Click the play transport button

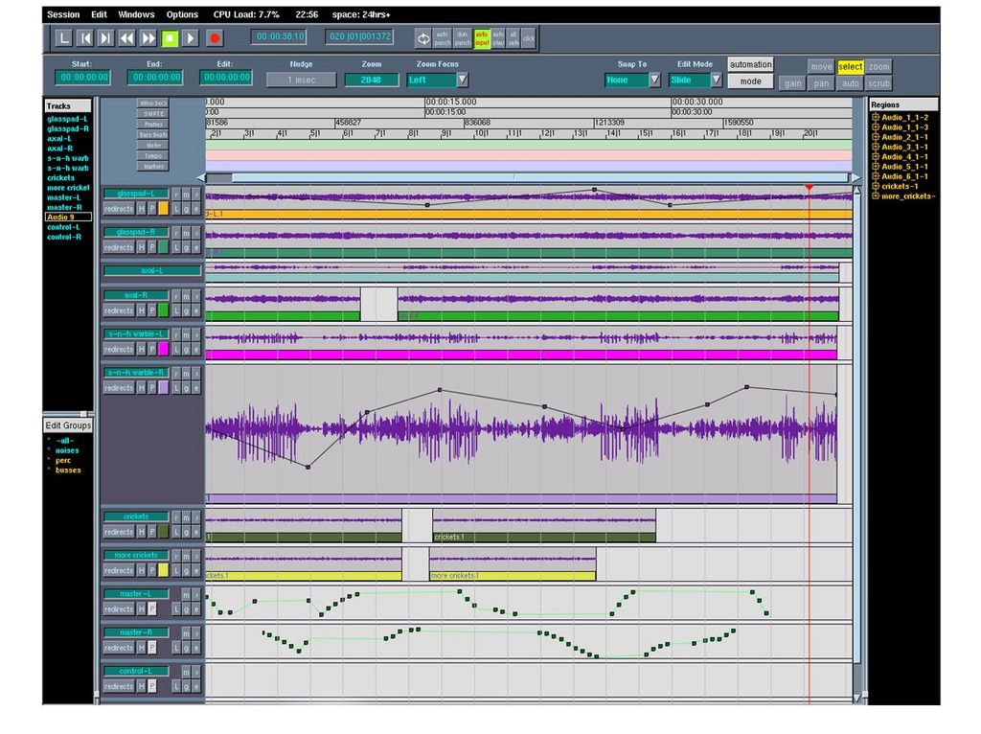pos(191,38)
